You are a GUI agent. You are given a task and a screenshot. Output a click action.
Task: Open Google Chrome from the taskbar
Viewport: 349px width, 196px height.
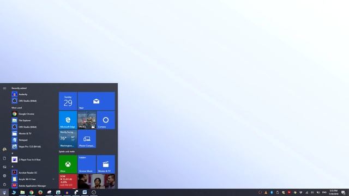coord(32,192)
